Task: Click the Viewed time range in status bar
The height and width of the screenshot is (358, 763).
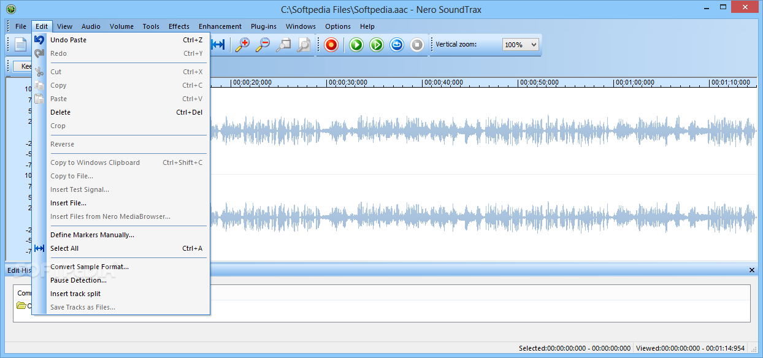Action: click(690, 348)
